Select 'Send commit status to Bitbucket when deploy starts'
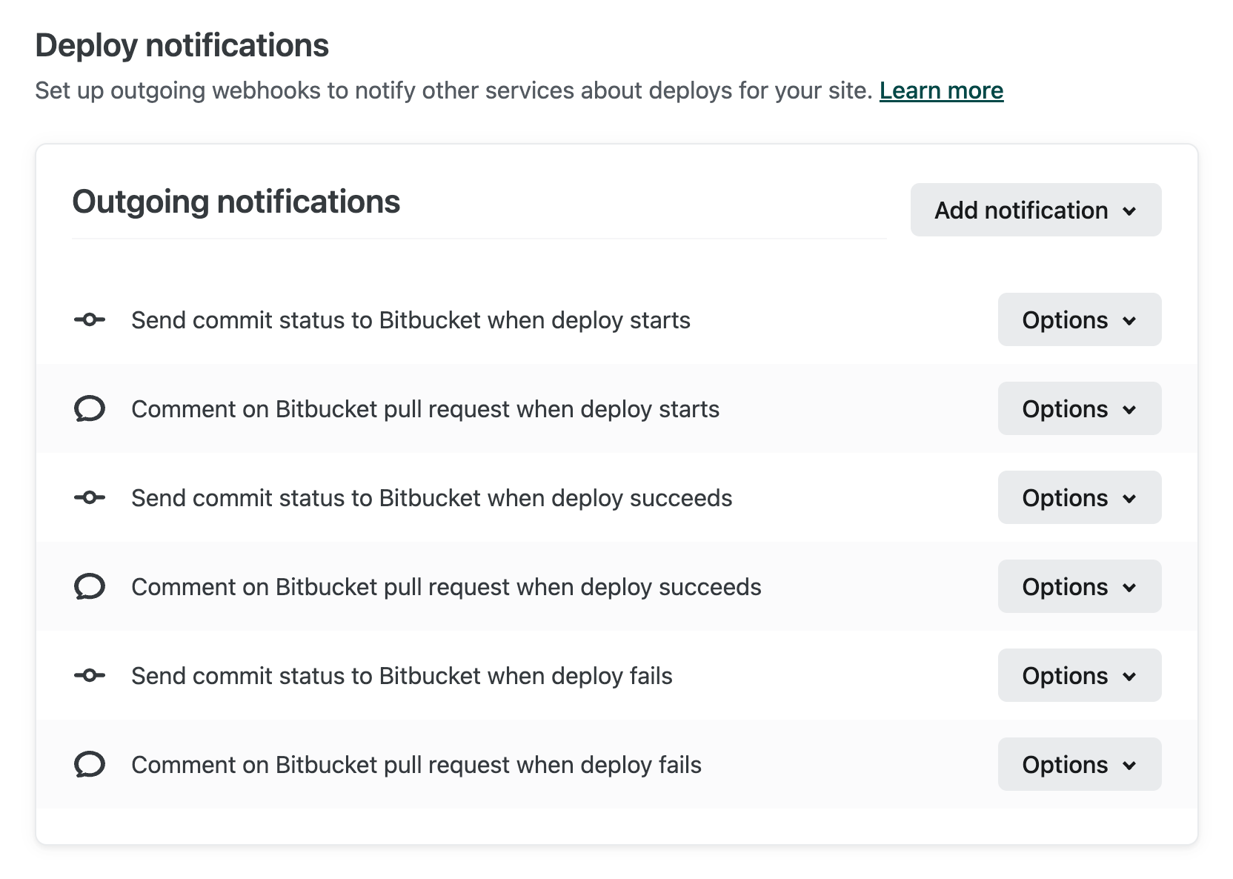Image resolution: width=1233 pixels, height=879 pixels. [411, 320]
